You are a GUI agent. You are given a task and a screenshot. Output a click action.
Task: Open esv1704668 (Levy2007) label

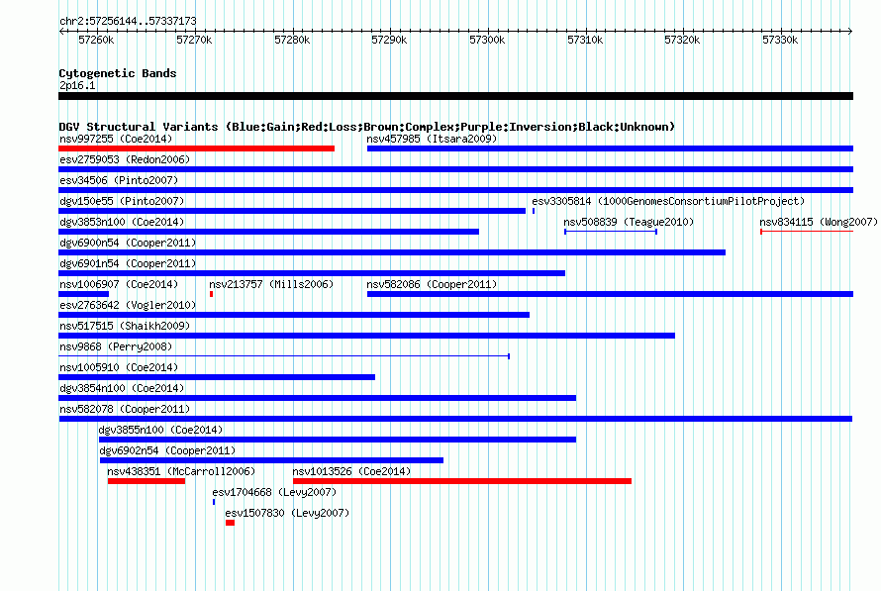pos(274,492)
